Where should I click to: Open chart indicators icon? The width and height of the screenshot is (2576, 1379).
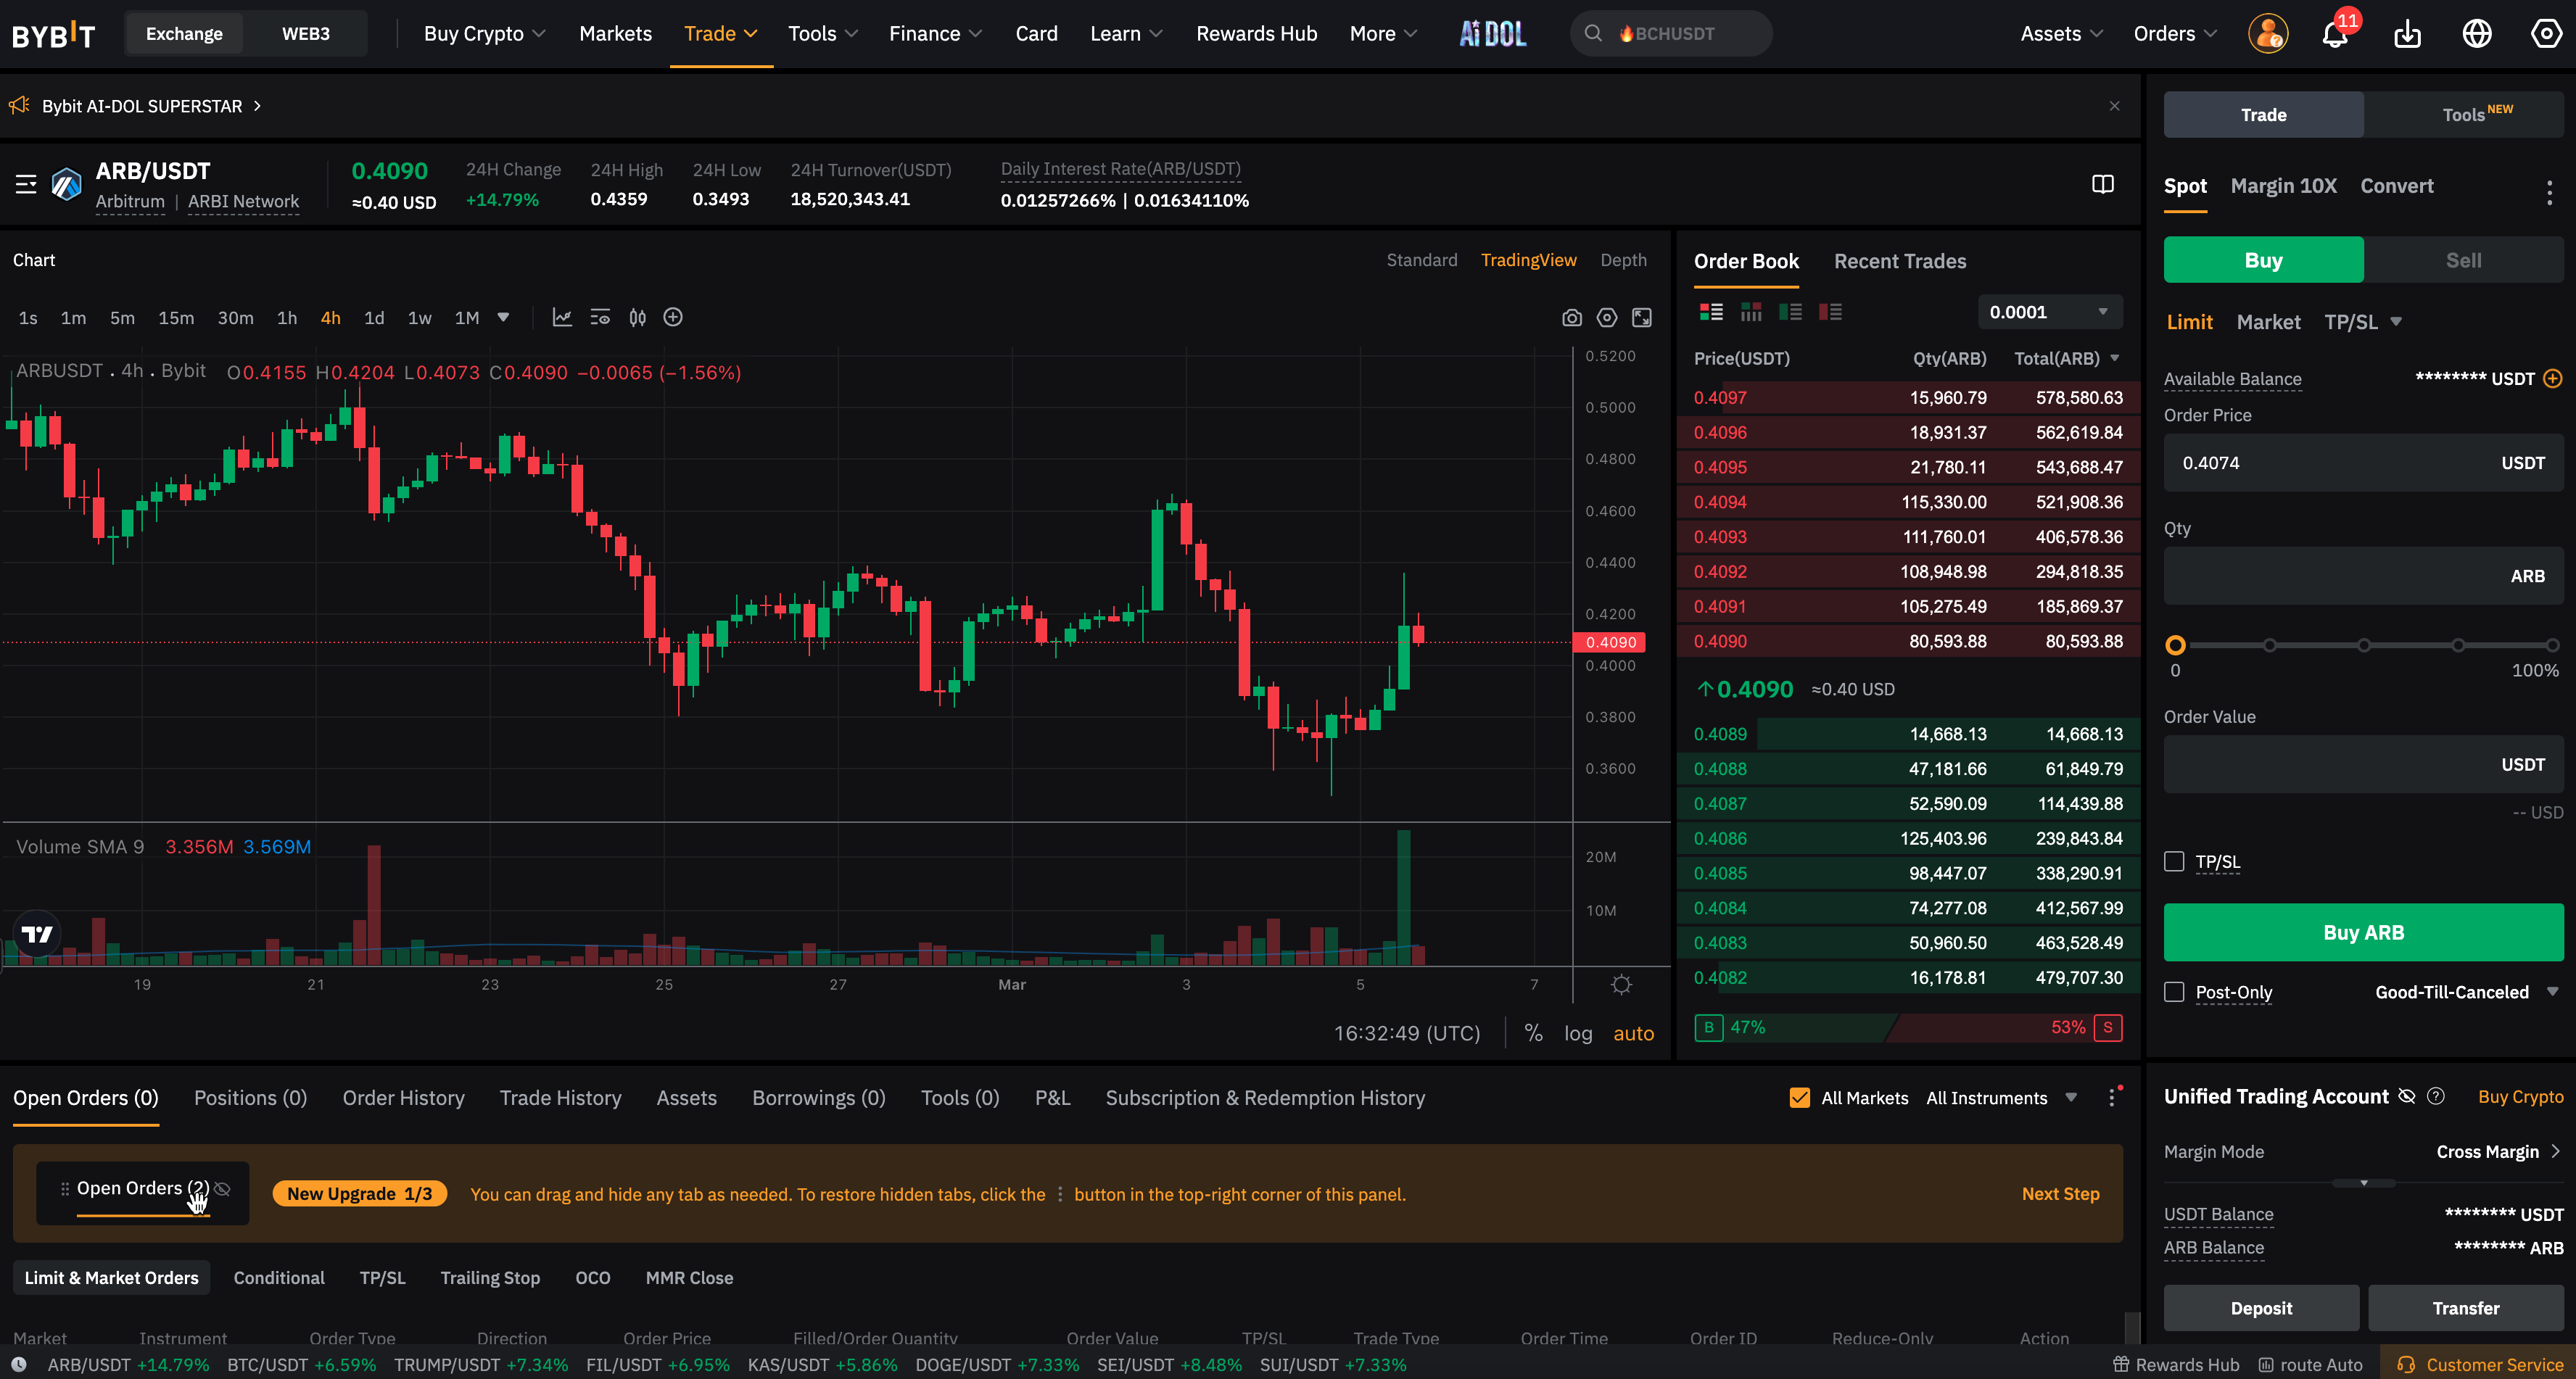(x=562, y=317)
